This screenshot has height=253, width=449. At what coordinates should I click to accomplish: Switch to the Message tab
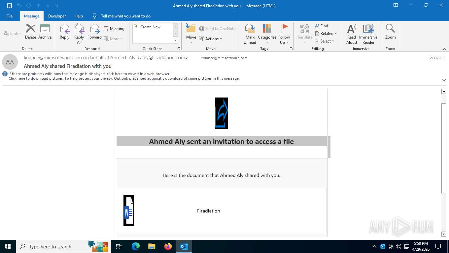32,16
